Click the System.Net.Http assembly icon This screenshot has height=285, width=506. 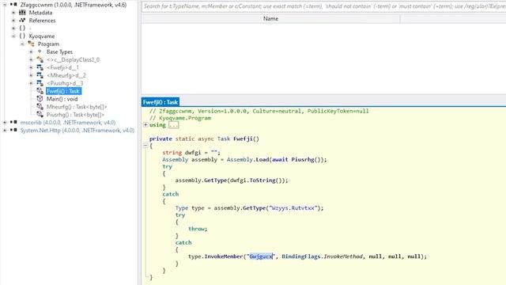[13, 130]
